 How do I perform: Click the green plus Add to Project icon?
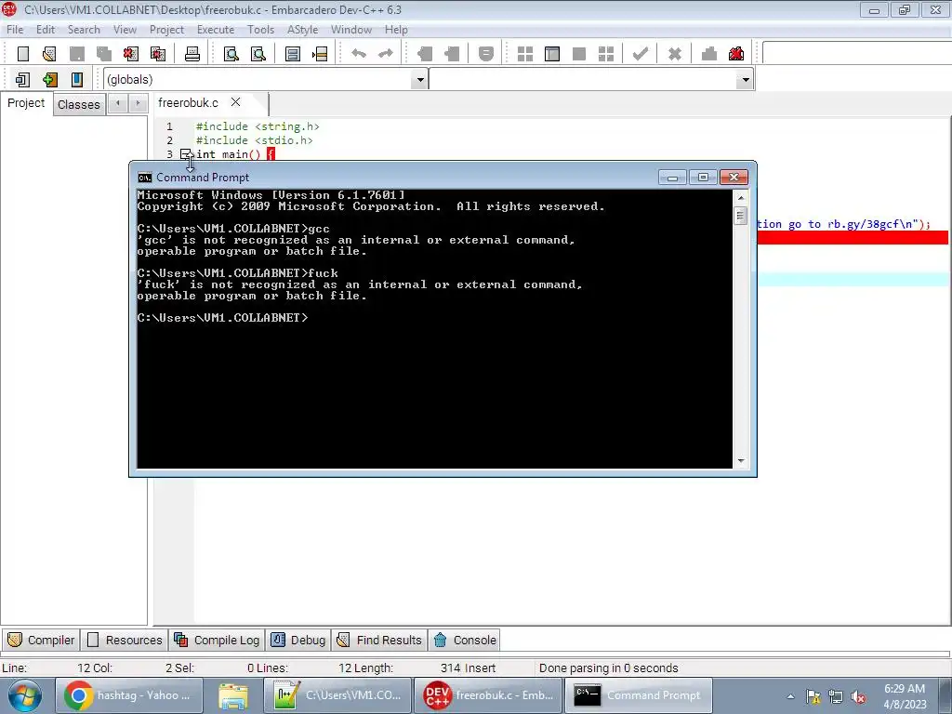click(50, 80)
